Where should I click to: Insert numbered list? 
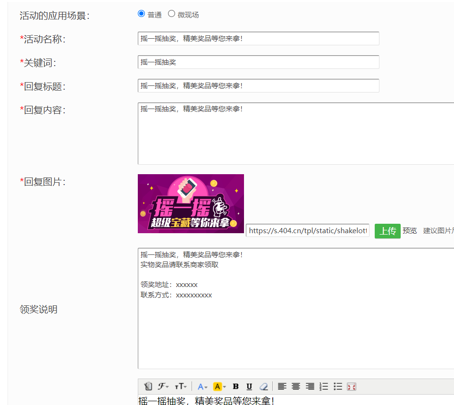pos(324,387)
